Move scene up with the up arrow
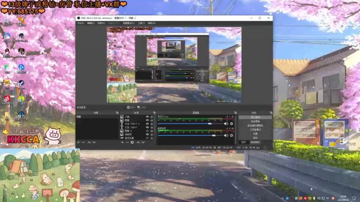360x202 pixels. click(89, 142)
